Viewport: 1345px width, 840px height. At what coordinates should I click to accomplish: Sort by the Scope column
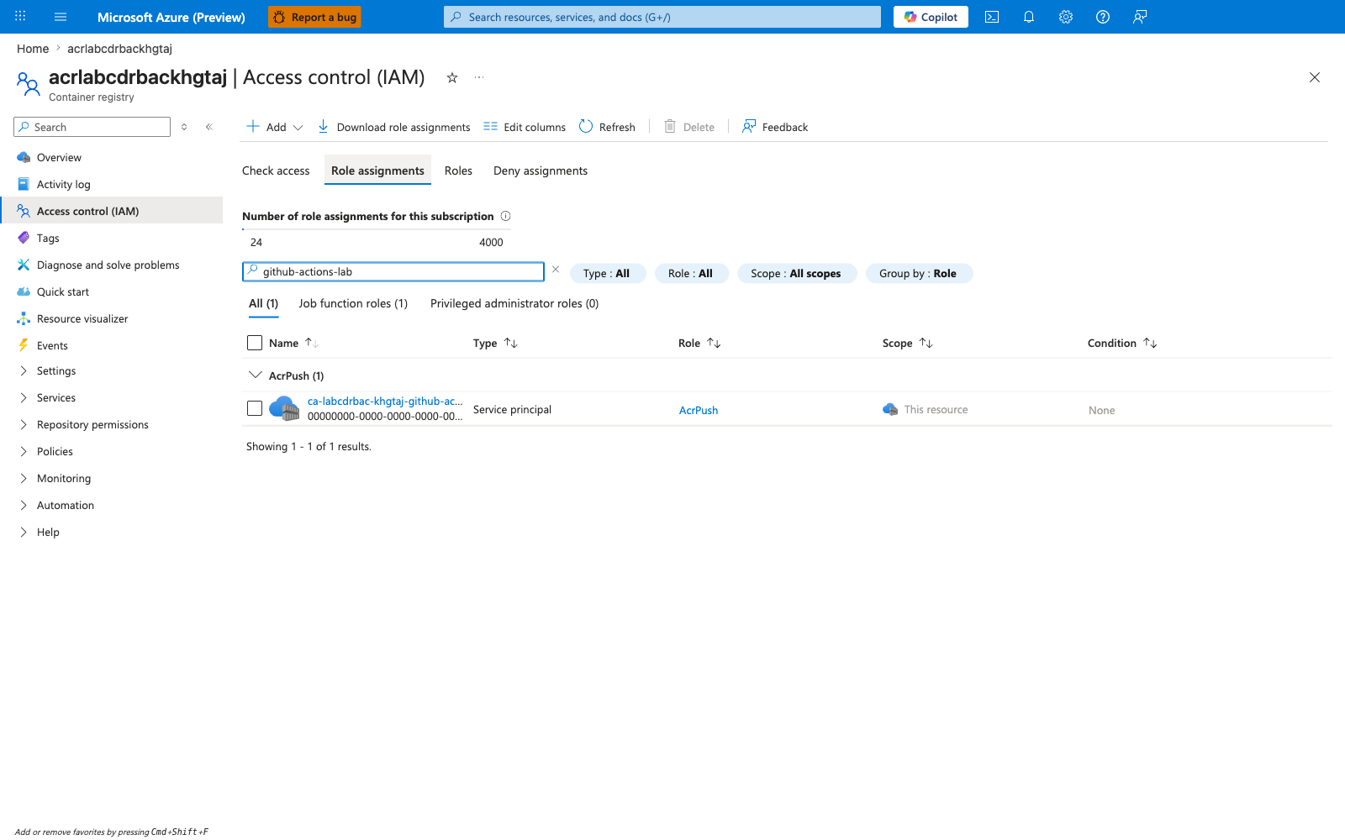(x=908, y=343)
